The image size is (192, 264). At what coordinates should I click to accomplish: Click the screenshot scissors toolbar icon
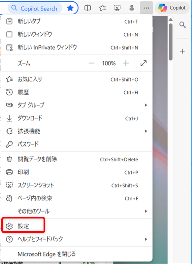117,8
